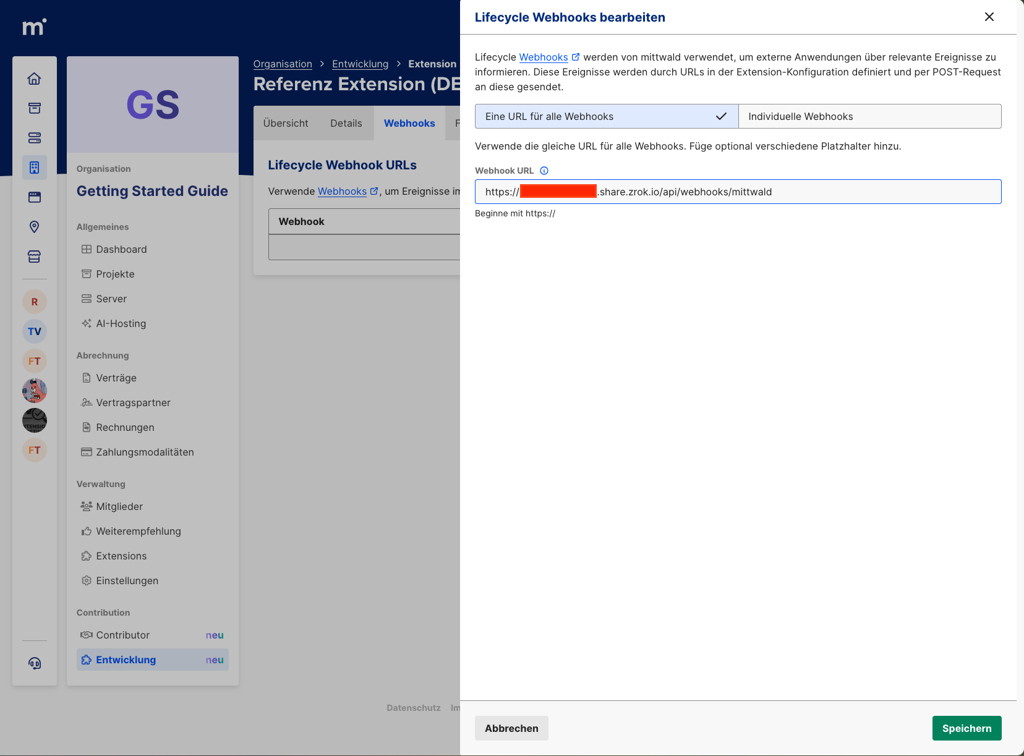Click the Abbrechen button

point(511,728)
